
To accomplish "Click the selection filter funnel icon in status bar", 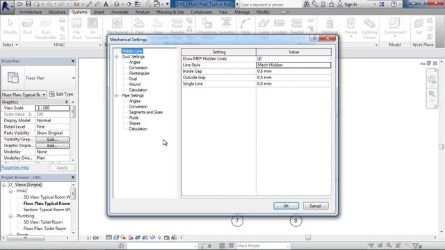I will pos(415,246).
